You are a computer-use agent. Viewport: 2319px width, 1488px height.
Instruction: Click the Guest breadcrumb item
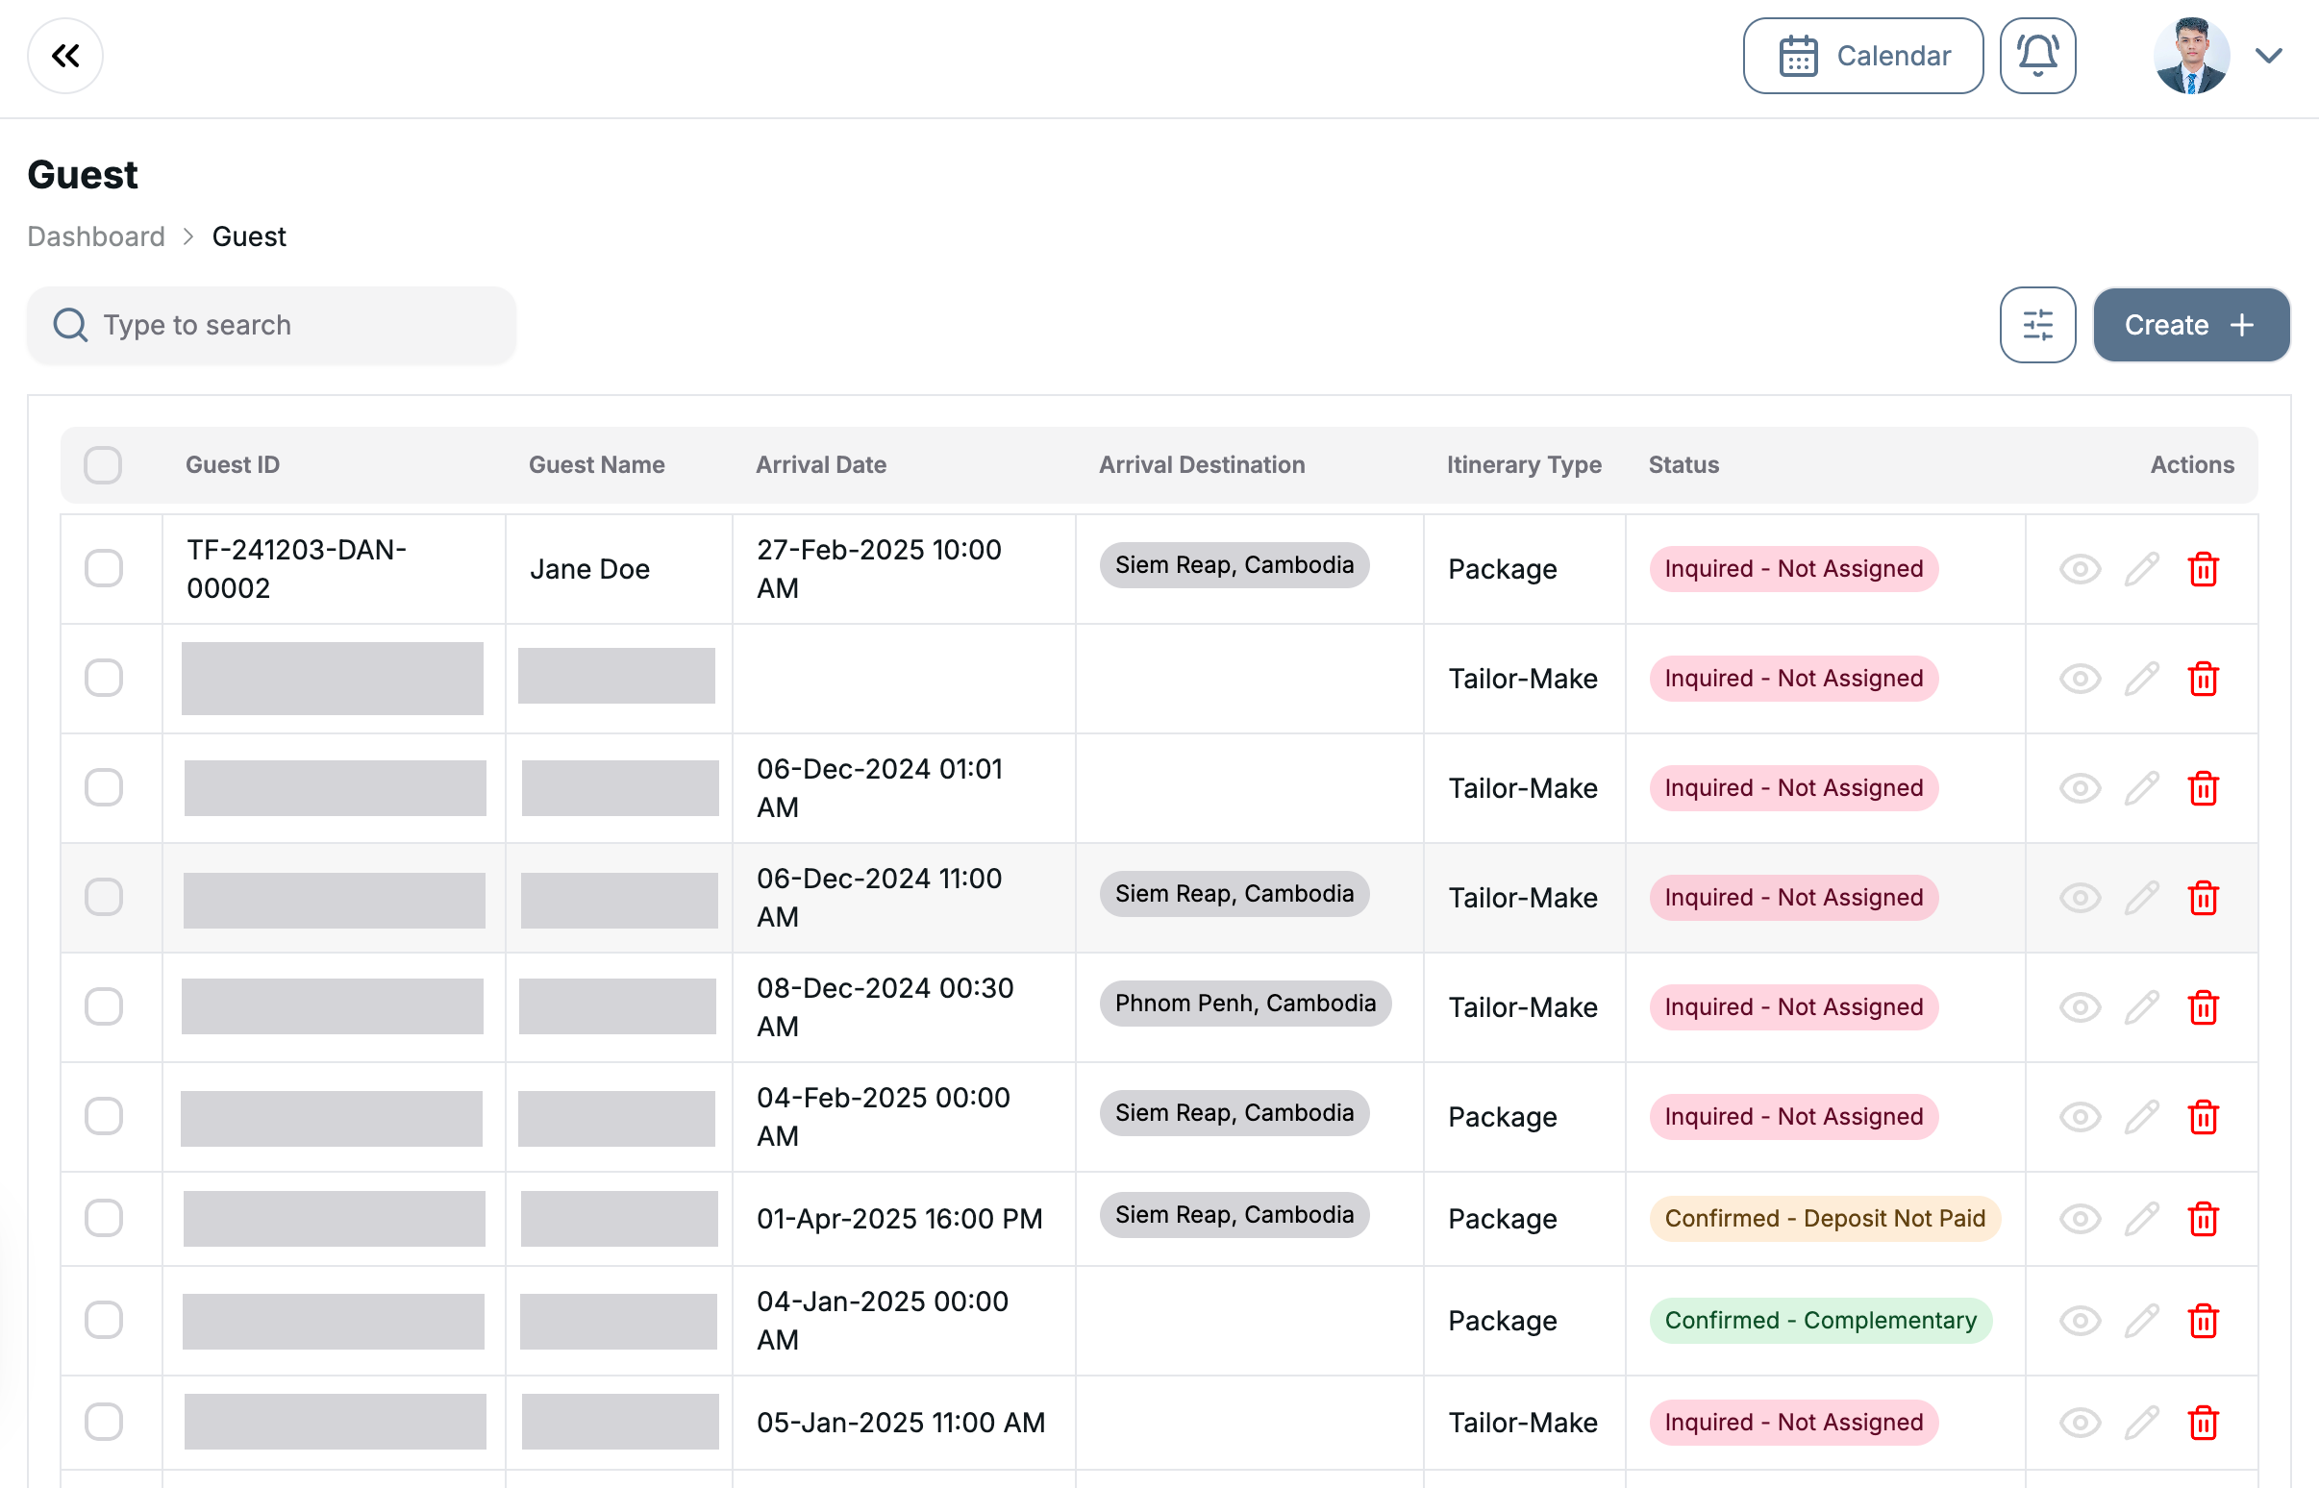[x=248, y=236]
